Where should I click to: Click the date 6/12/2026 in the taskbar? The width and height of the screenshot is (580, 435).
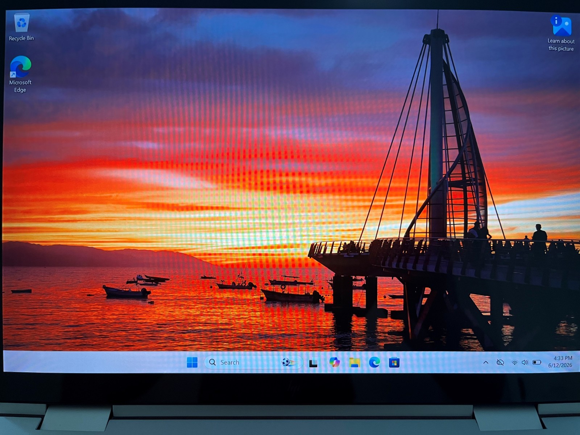point(560,365)
